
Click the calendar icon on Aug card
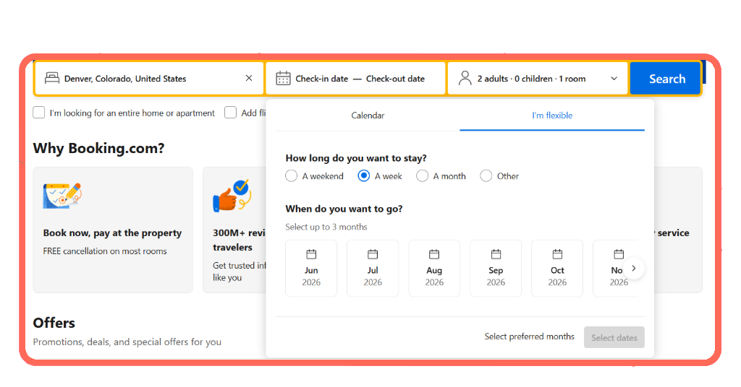pos(434,255)
